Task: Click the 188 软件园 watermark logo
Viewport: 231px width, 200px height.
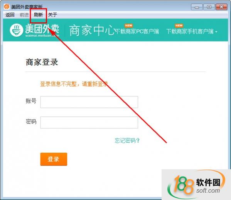Action: click(x=196, y=185)
